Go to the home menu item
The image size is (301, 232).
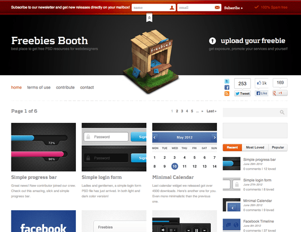point(16,87)
